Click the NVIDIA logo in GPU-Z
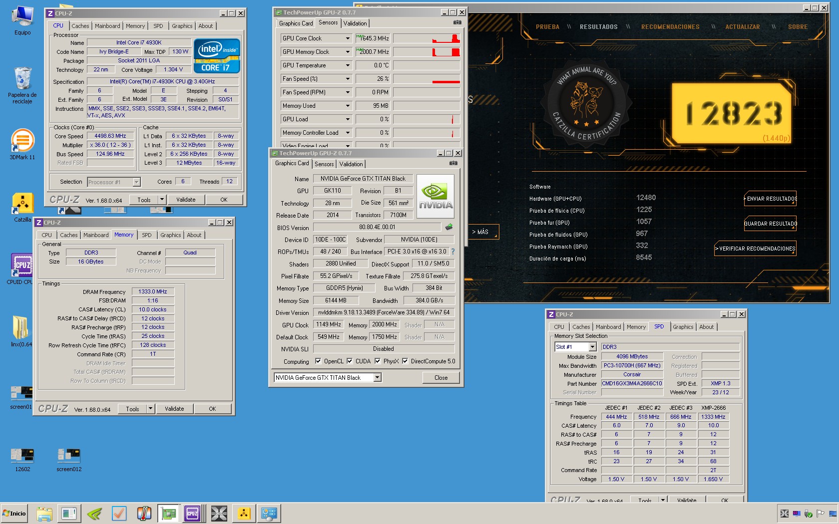This screenshot has height=524, width=839. point(435,196)
